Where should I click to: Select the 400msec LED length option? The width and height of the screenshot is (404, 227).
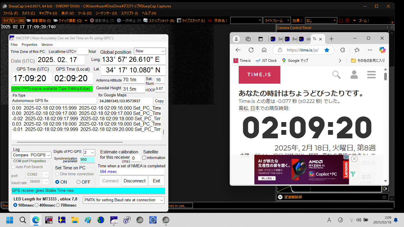click(x=37, y=205)
